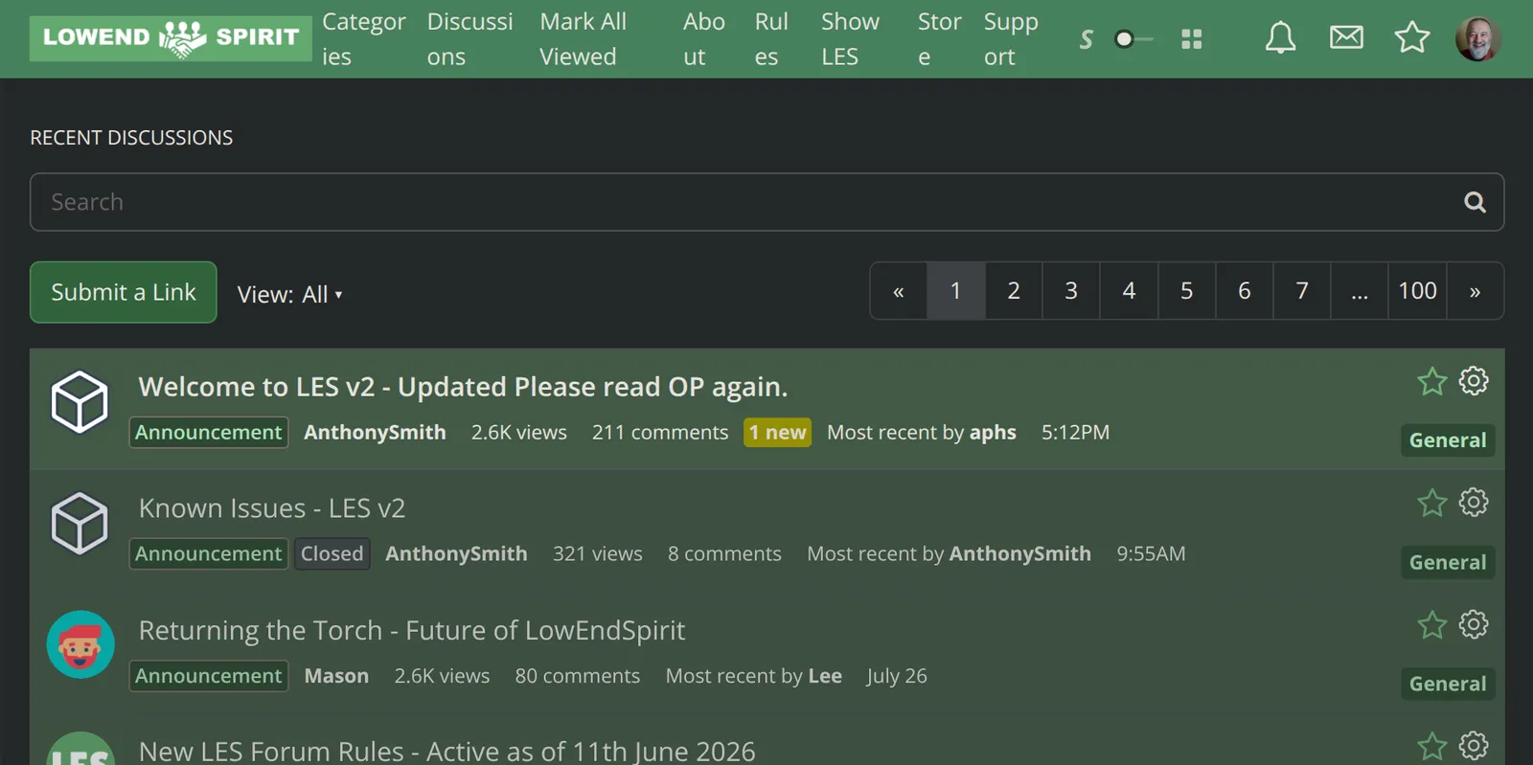Click Mark All Viewed

click(583, 39)
